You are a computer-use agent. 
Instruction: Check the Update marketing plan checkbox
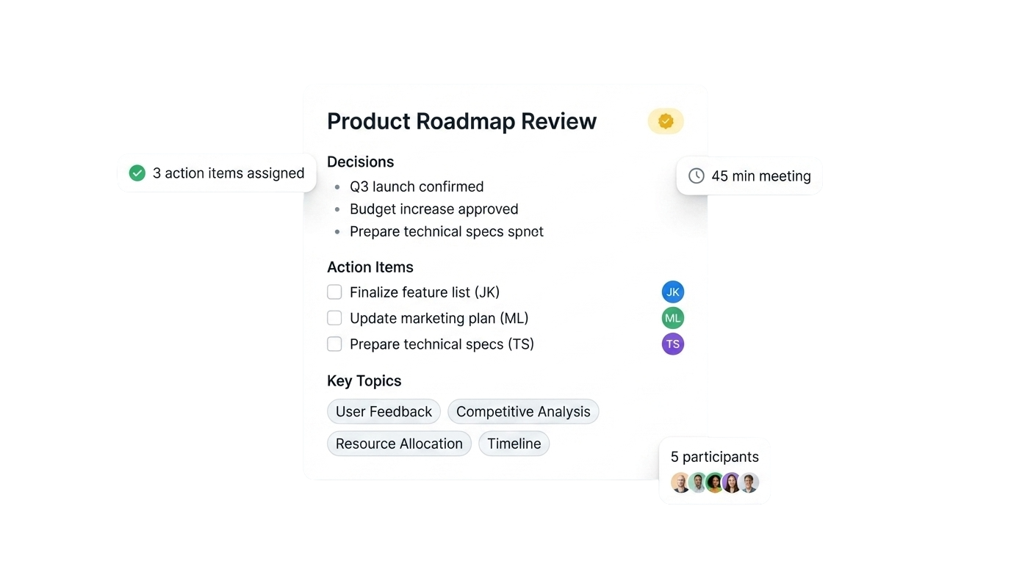[x=334, y=318]
